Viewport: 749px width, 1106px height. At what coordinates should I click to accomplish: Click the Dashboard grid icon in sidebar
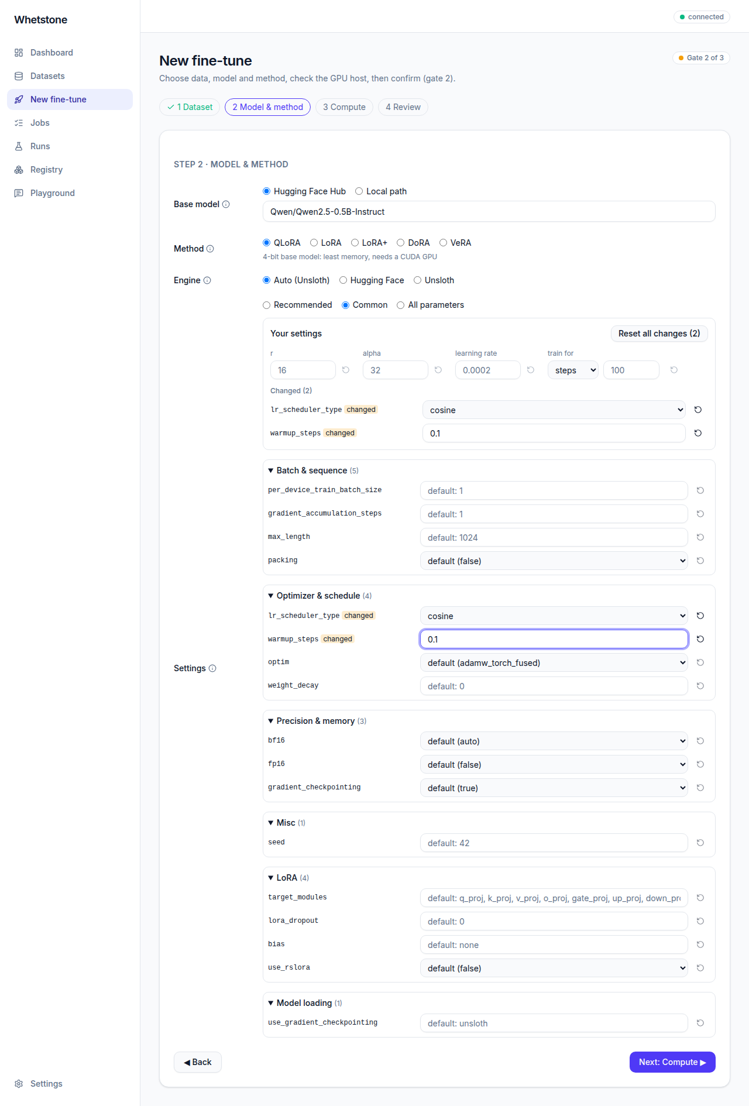tap(19, 53)
